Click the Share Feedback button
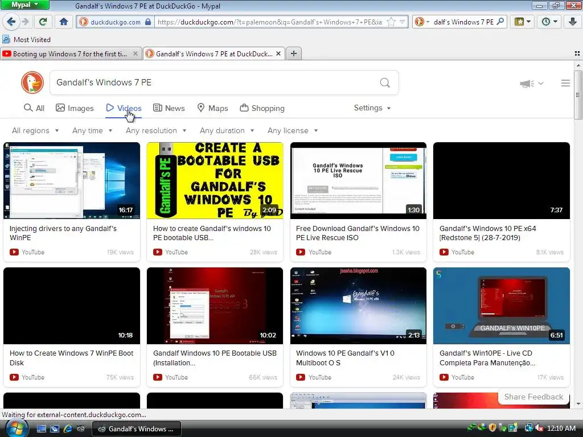This screenshot has width=583, height=437. 533,397
